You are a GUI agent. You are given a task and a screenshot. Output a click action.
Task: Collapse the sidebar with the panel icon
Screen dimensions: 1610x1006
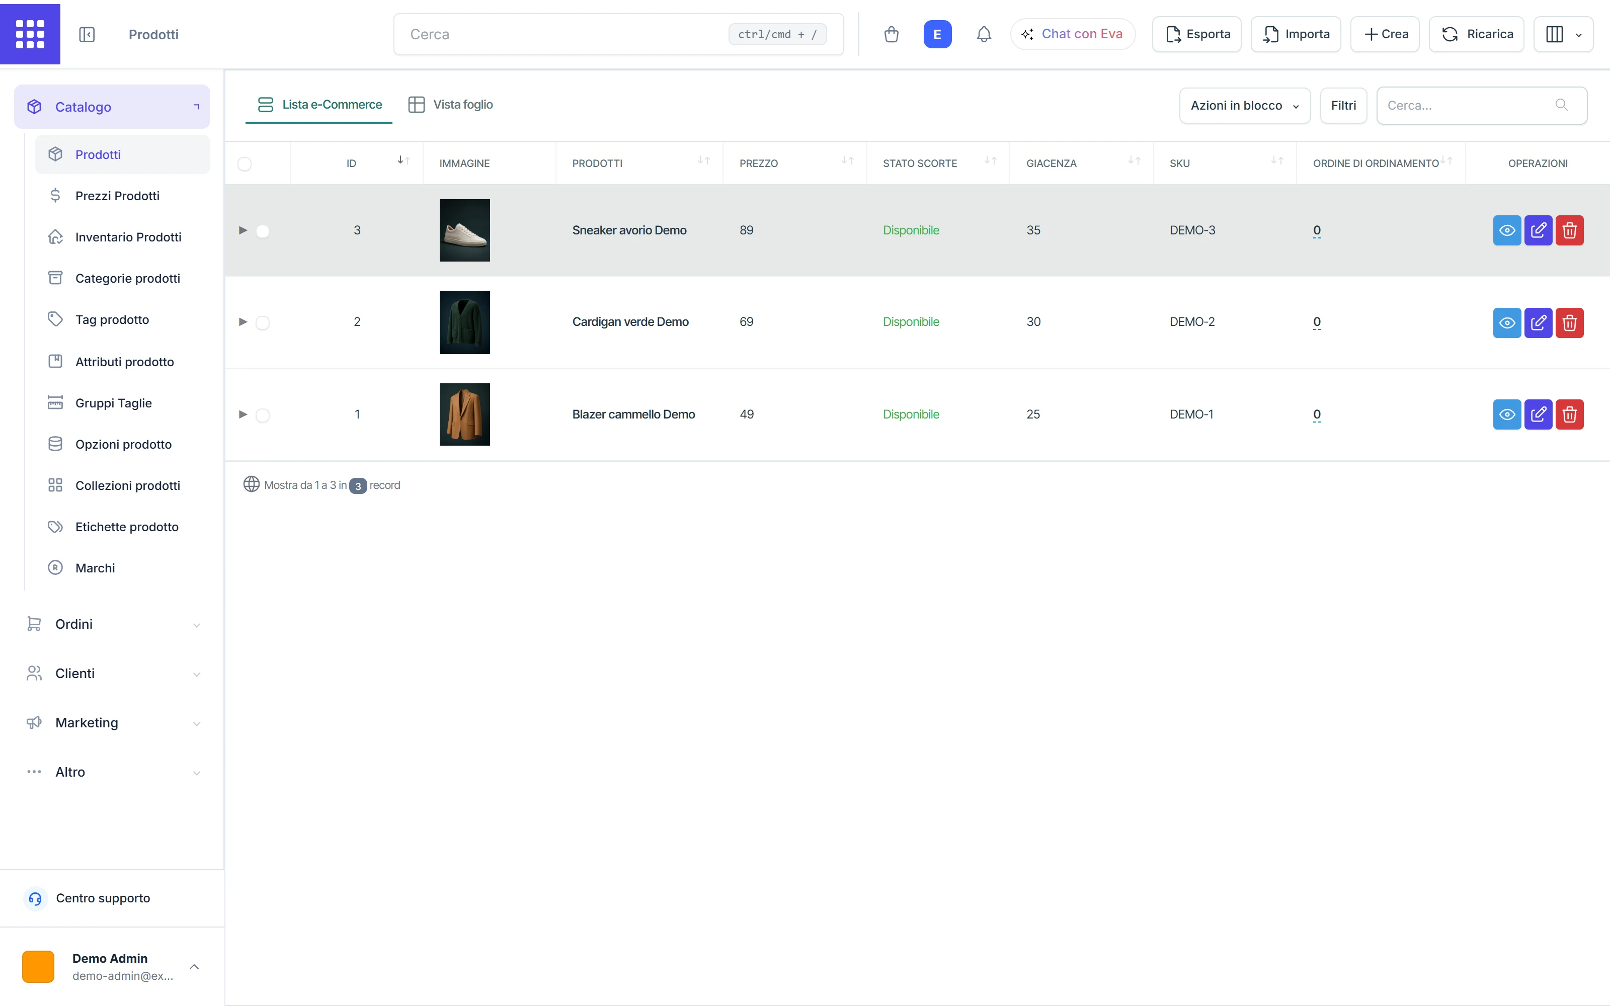coord(87,35)
